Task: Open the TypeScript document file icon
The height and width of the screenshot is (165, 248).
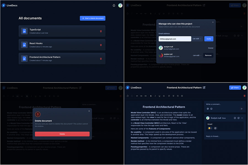Action: 24,31
